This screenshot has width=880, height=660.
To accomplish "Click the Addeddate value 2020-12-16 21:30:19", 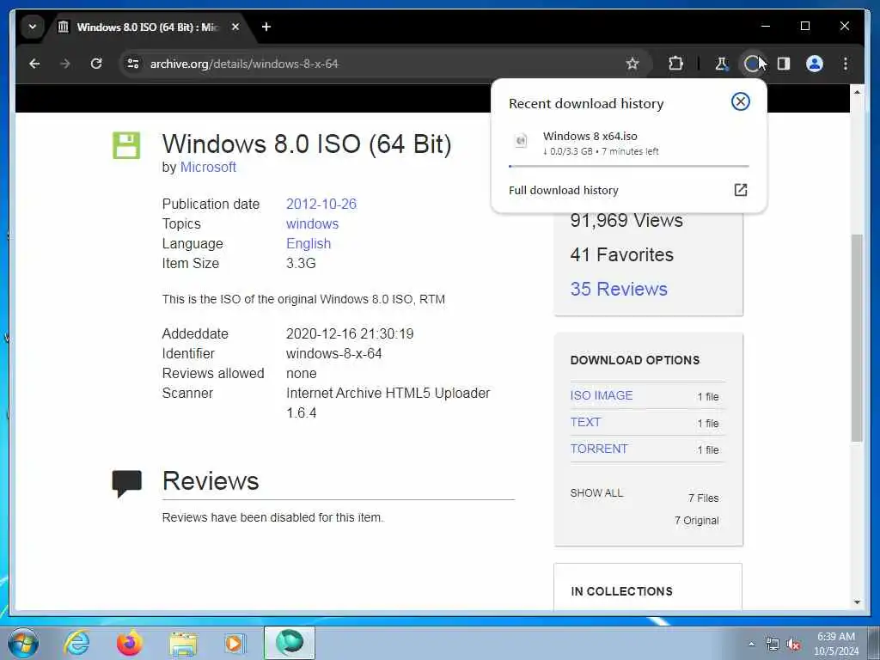I will [350, 334].
